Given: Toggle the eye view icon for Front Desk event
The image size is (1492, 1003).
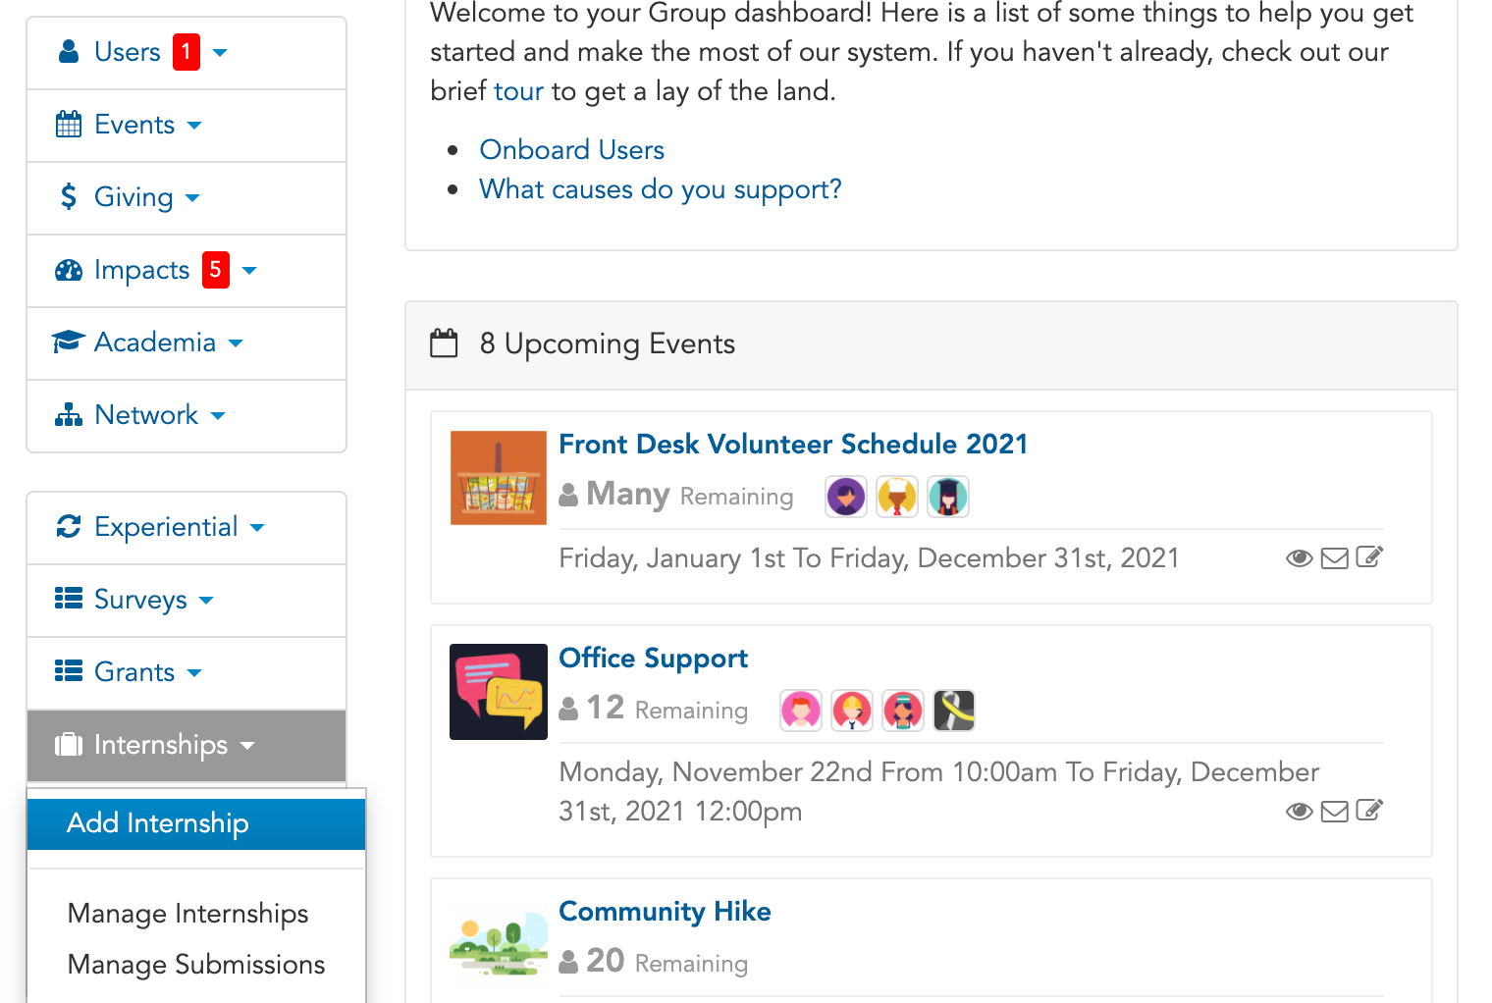Looking at the screenshot, I should (1299, 558).
